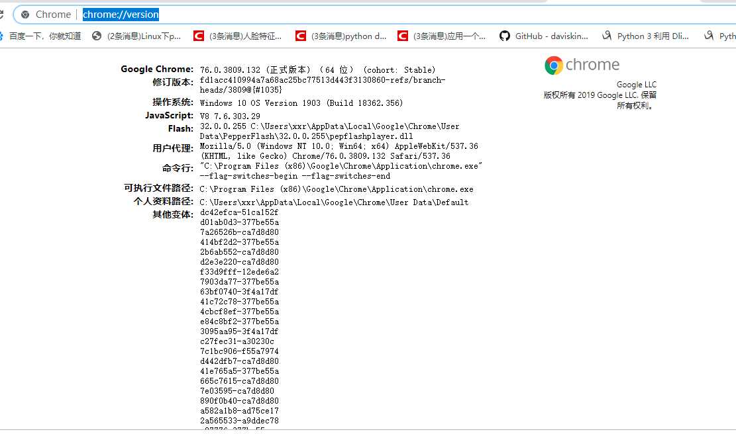This screenshot has width=736, height=434.
Task: Click red C icon of 人脸特征 bookmark
Action: click(x=199, y=36)
